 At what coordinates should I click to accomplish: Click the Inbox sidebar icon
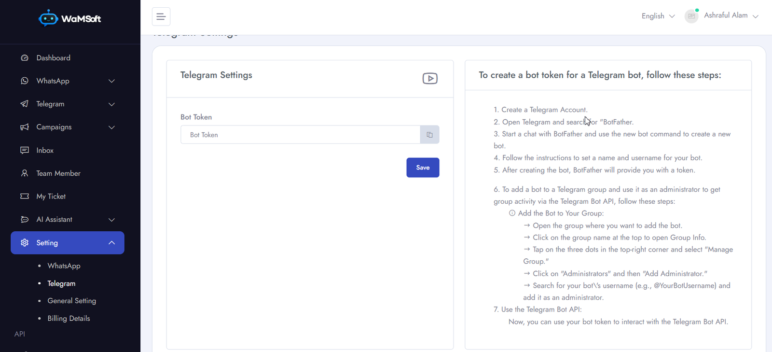[25, 150]
